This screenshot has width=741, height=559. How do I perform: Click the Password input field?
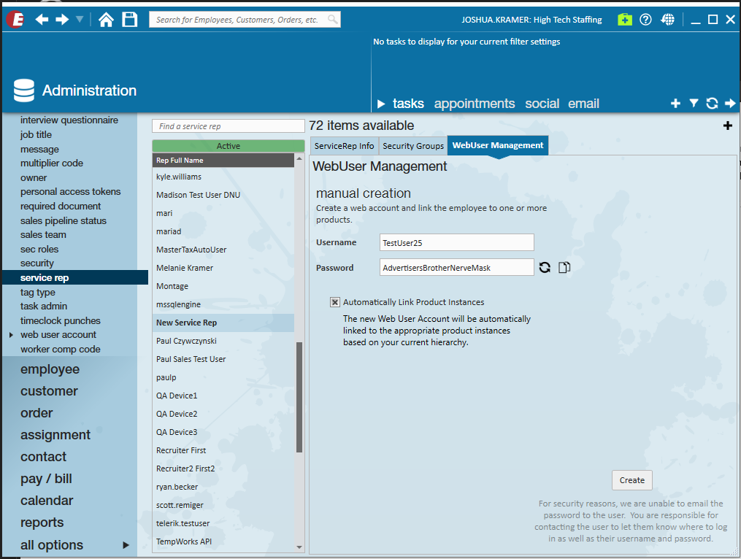click(x=456, y=267)
